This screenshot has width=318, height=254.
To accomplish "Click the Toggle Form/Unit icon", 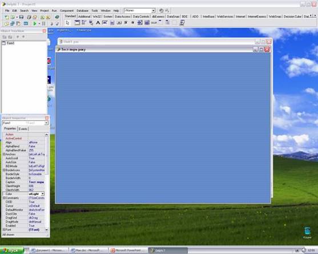I will (18, 24).
